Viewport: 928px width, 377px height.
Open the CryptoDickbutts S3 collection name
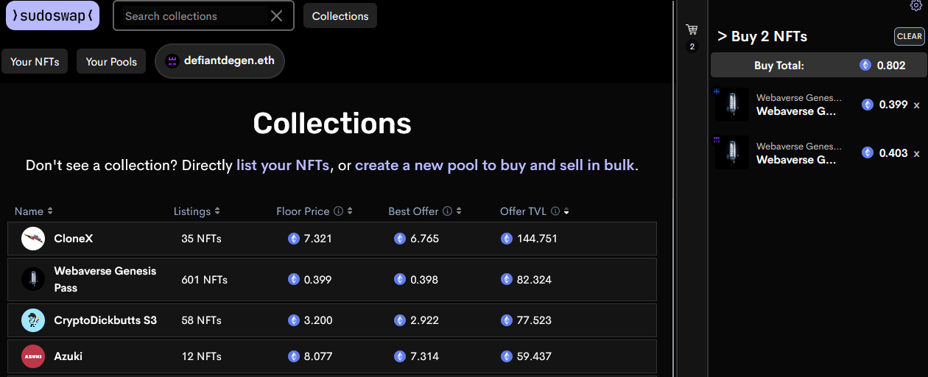[x=105, y=320]
